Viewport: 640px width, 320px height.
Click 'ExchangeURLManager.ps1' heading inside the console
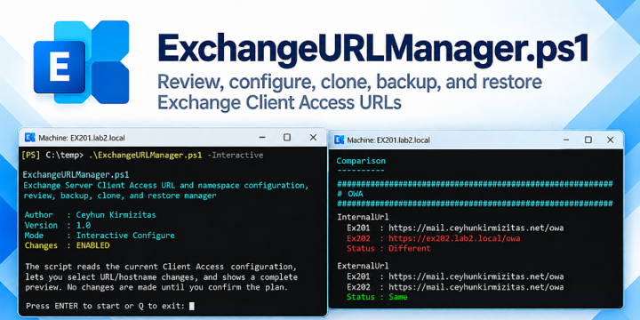[x=76, y=175]
